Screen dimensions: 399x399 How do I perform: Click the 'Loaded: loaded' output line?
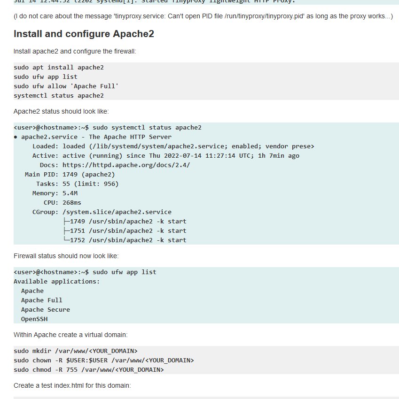click(173, 146)
